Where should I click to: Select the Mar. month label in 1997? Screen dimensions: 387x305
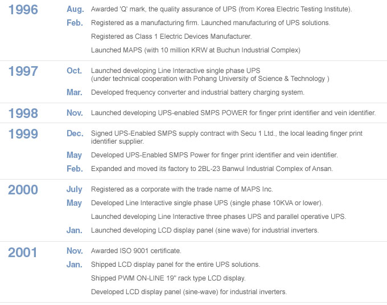[x=75, y=92]
